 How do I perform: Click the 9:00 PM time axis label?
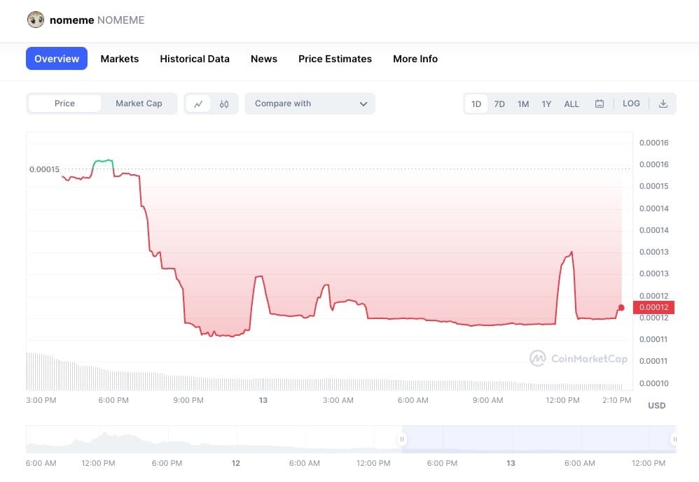pyautogui.click(x=188, y=400)
